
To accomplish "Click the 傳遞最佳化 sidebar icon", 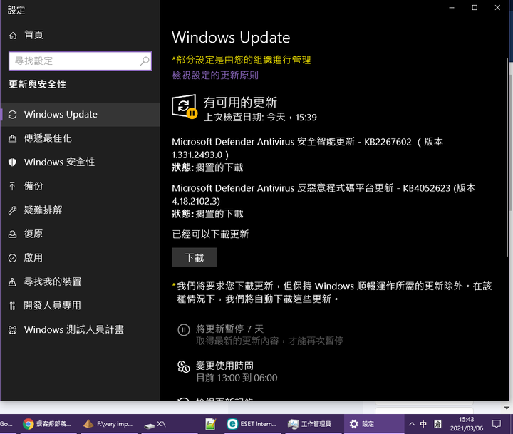I will pyautogui.click(x=12, y=138).
